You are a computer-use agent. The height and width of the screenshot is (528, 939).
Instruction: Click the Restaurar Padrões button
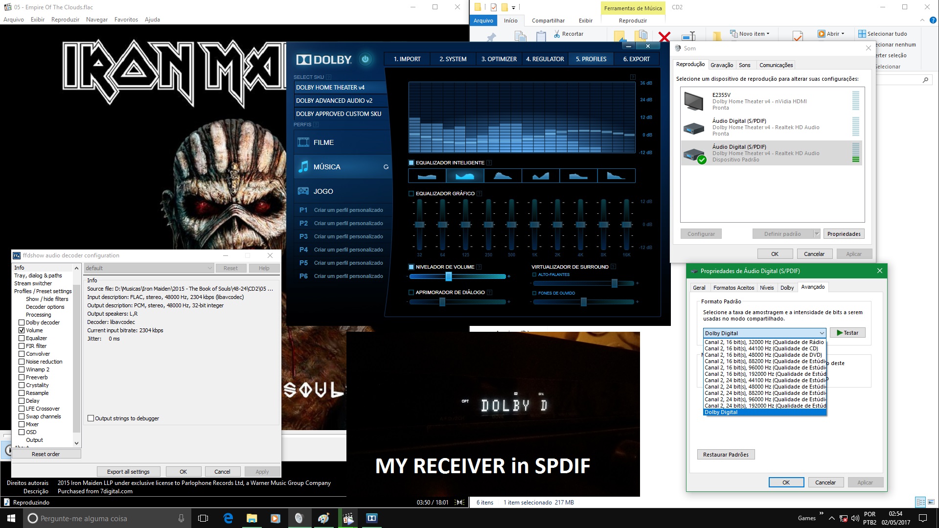coord(726,454)
